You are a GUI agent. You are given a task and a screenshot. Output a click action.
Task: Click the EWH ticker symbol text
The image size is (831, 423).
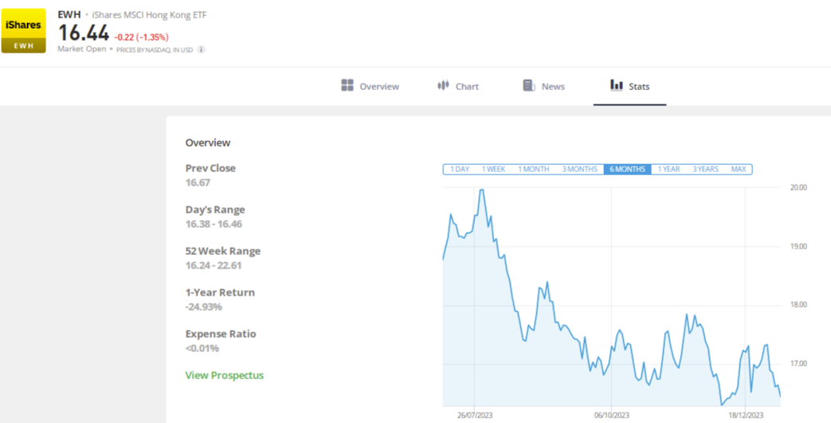pyautogui.click(x=69, y=15)
